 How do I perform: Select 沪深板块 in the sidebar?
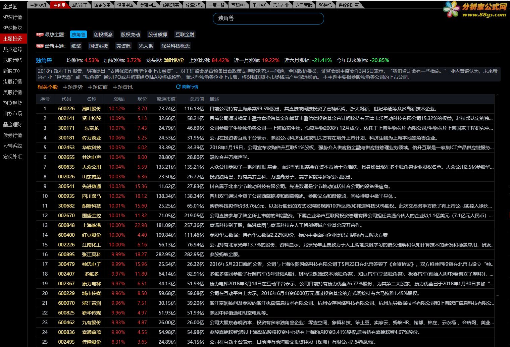click(13, 28)
